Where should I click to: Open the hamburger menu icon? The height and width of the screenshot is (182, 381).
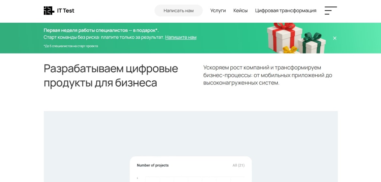pos(331,10)
